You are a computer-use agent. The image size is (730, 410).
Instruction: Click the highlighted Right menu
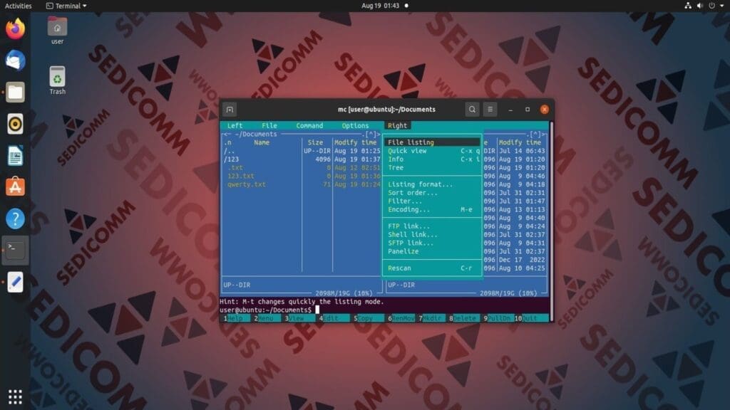pos(397,125)
